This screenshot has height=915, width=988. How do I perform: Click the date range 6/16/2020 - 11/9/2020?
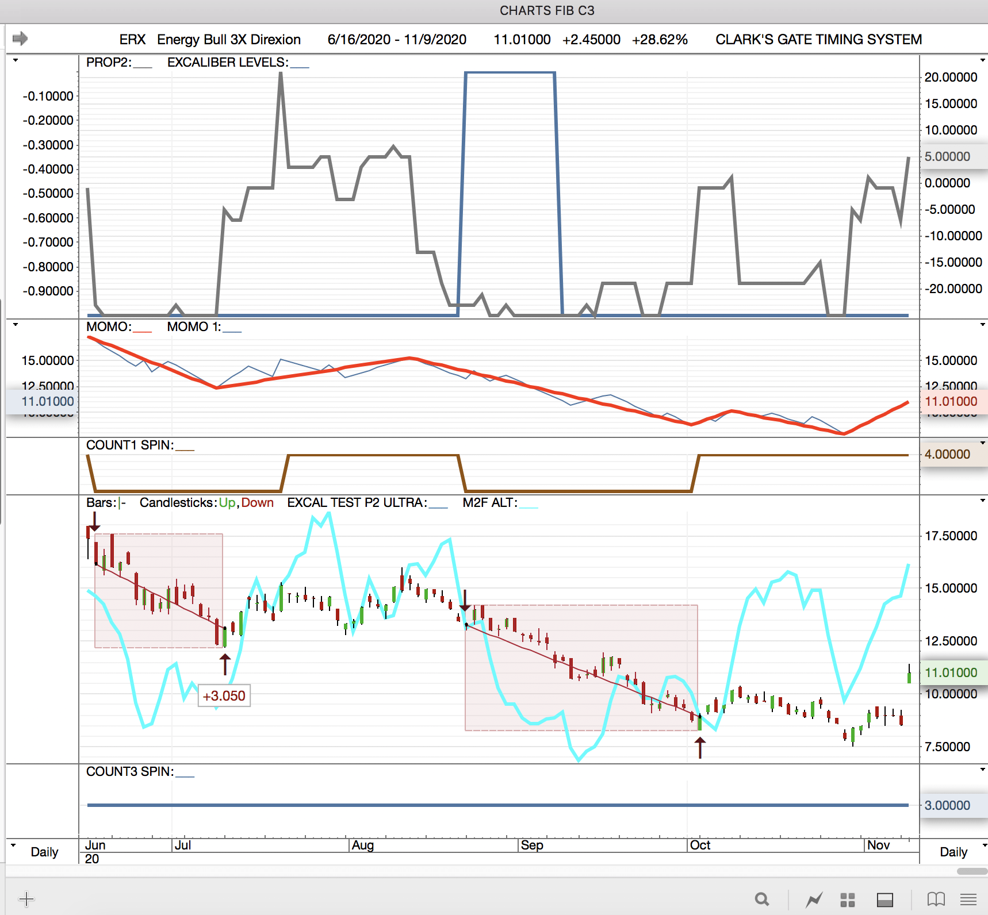397,39
